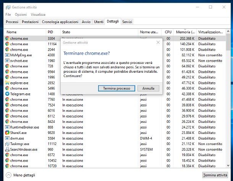Sort by Virtualizzazione column header
Viewport: 233px width, 181px height.
pos(211,32)
